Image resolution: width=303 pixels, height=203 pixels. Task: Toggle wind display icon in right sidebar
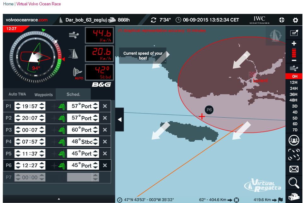[294, 68]
